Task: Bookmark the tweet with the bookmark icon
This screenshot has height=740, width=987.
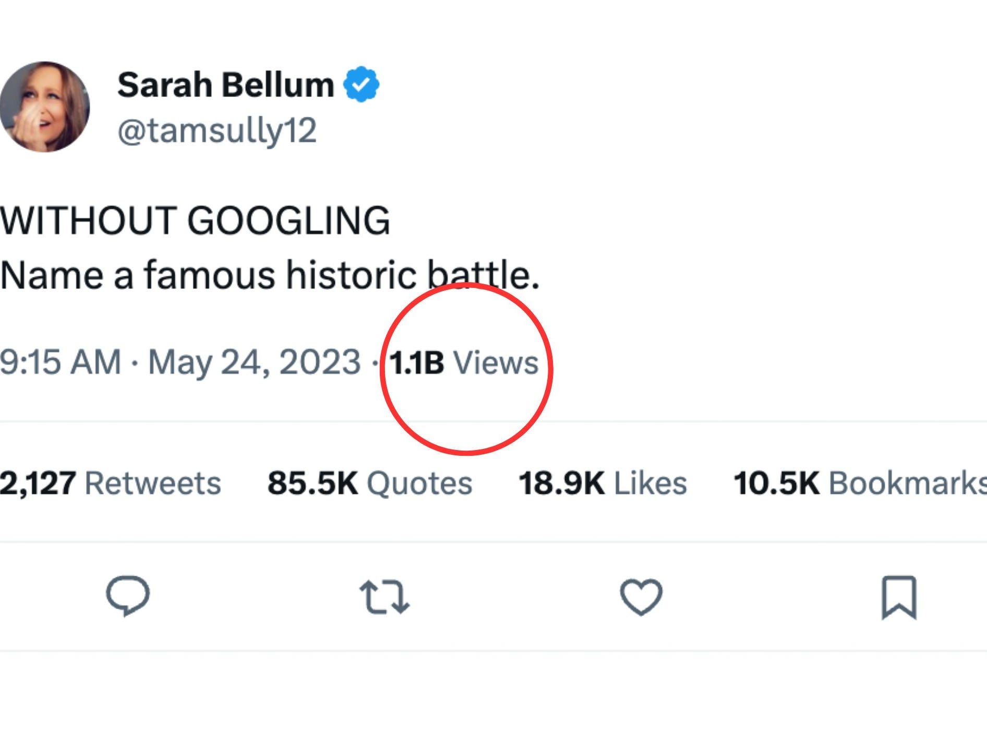Action: click(x=899, y=597)
